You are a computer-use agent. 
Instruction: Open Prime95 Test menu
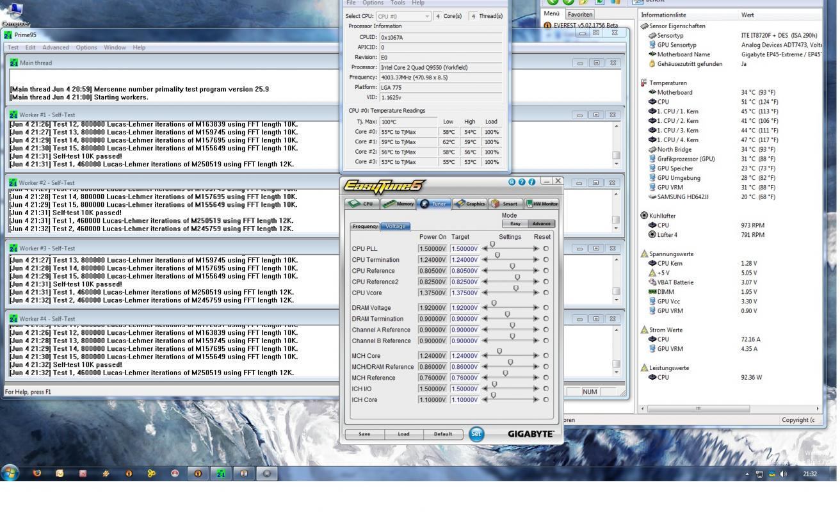point(13,47)
